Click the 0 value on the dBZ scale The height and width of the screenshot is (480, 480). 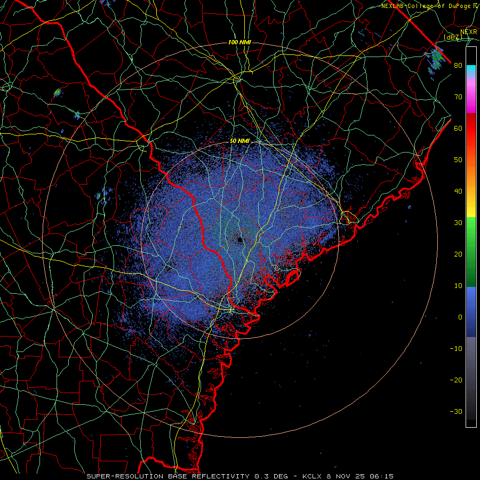pyautogui.click(x=460, y=317)
